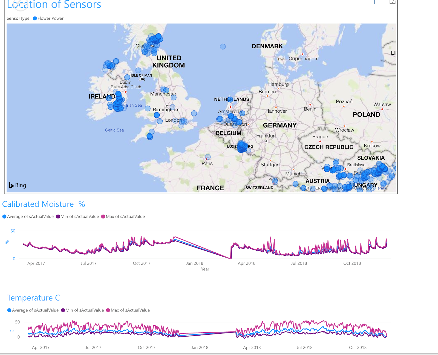438x355 pixels.
Task: Click the Hamburg label on the map
Action: tap(278, 84)
